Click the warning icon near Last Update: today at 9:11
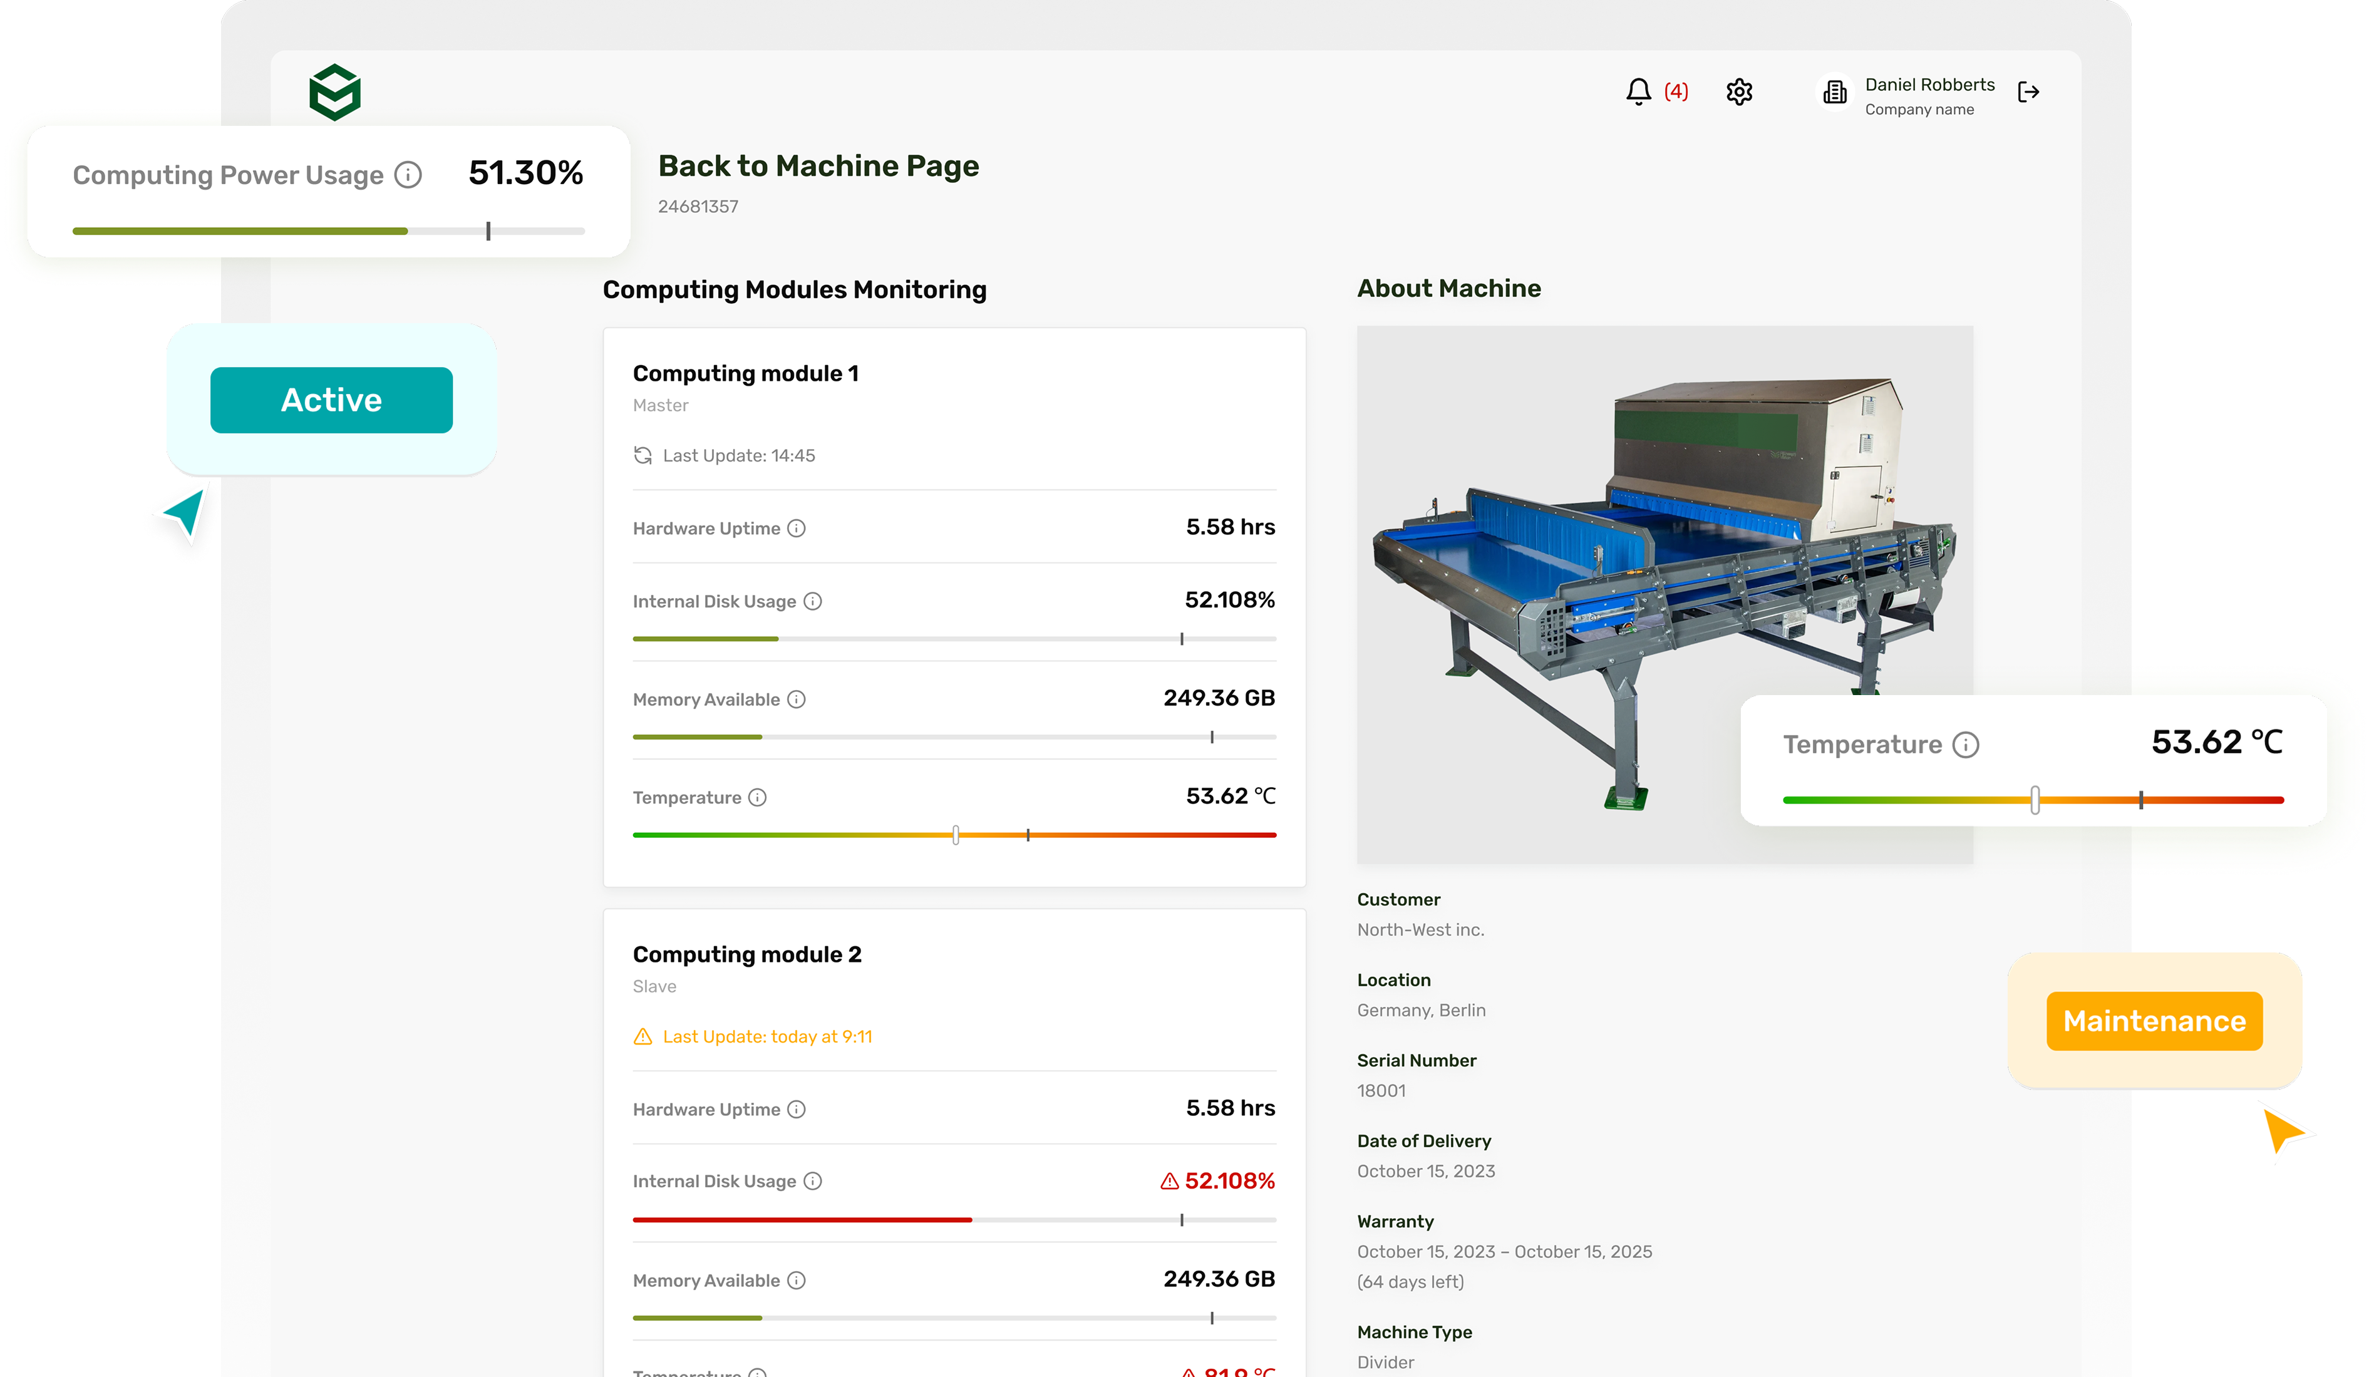 coord(643,1036)
